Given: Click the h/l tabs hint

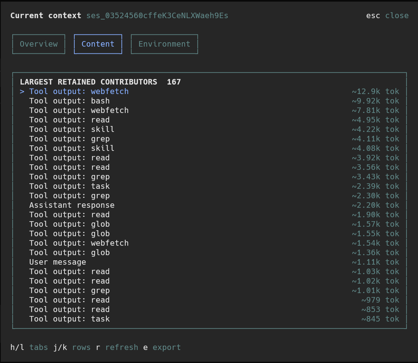Looking at the screenshot, I should point(29,347).
